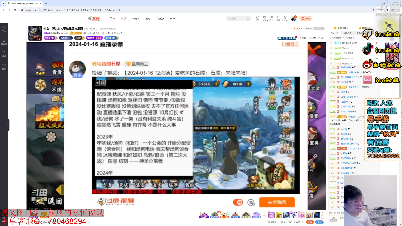The image size is (402, 226).
Task: Go forward in the browser
Action: 9,10
